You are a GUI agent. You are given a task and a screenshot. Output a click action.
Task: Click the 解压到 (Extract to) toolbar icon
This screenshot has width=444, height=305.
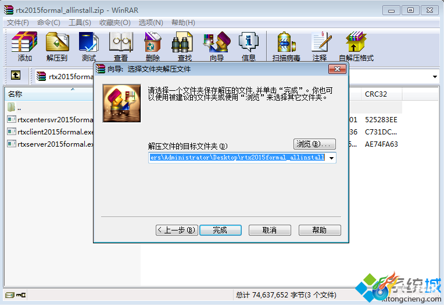pyautogui.click(x=57, y=42)
